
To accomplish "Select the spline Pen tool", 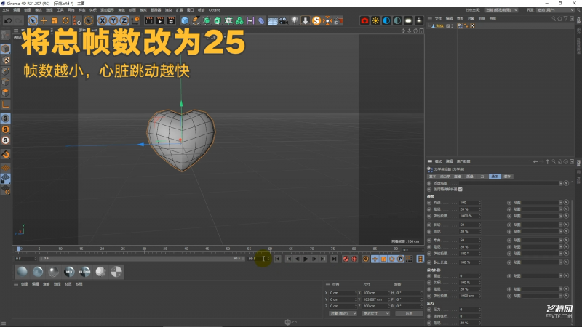I will [x=196, y=21].
